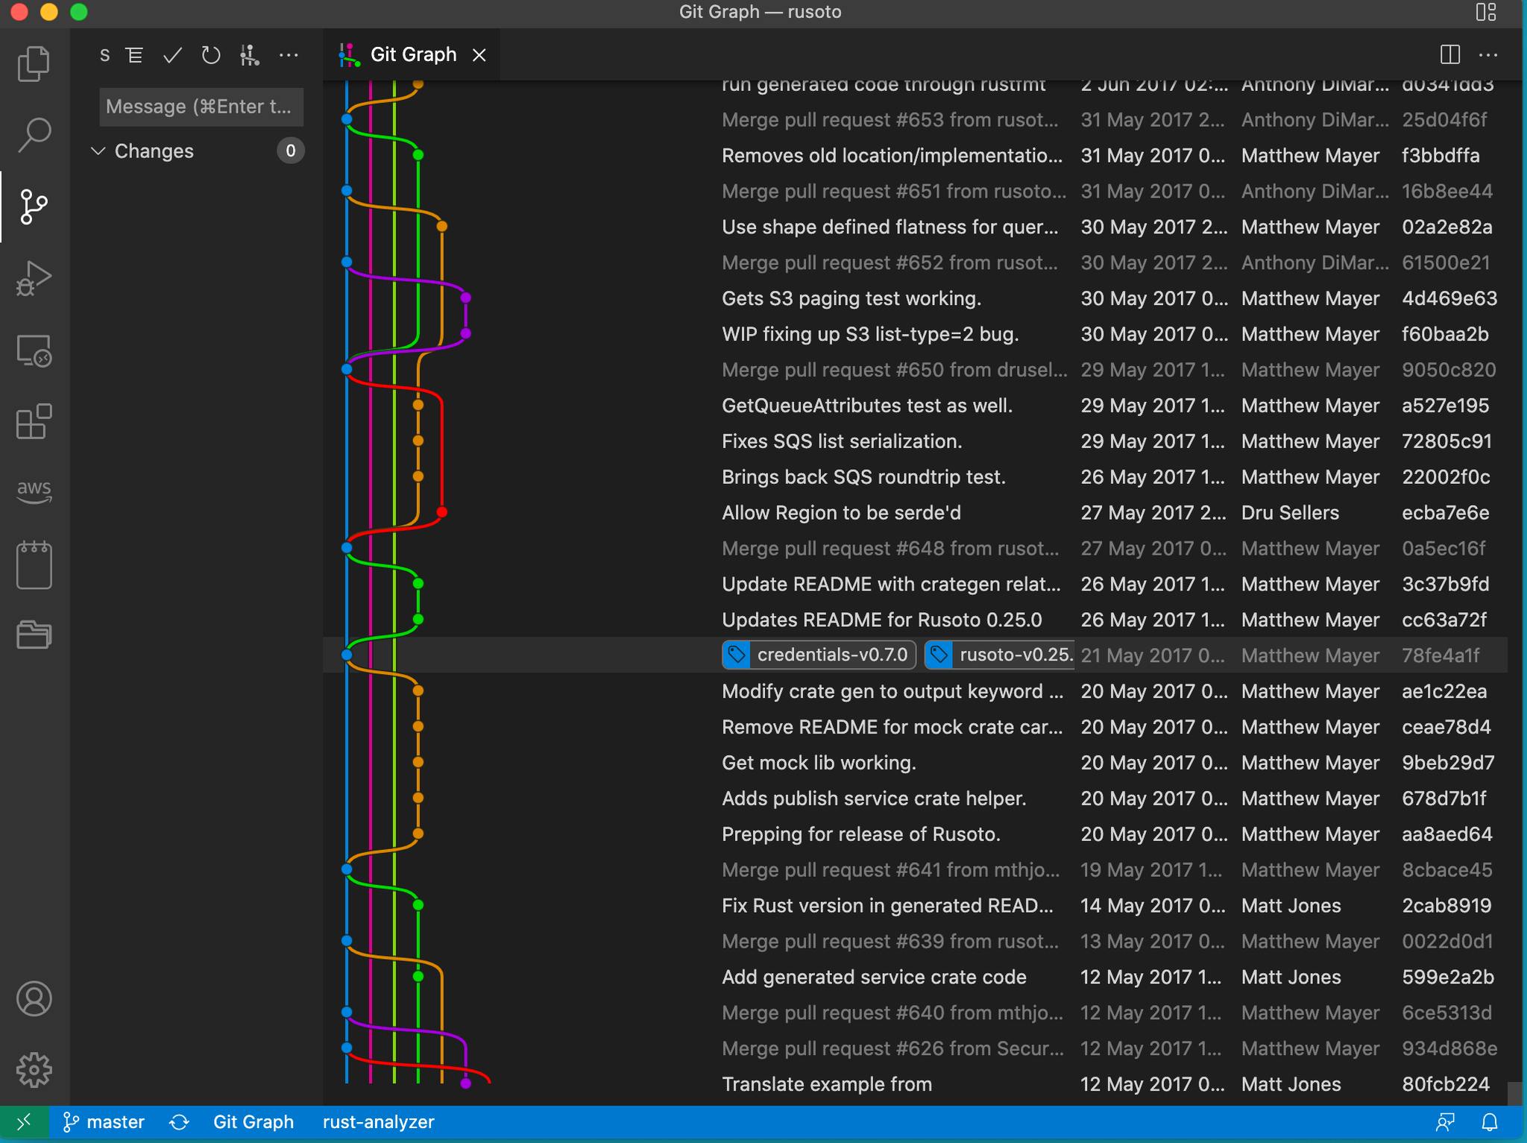Select commit 'Fixes SQS list serialization.'
The image size is (1527, 1143).
(x=842, y=441)
